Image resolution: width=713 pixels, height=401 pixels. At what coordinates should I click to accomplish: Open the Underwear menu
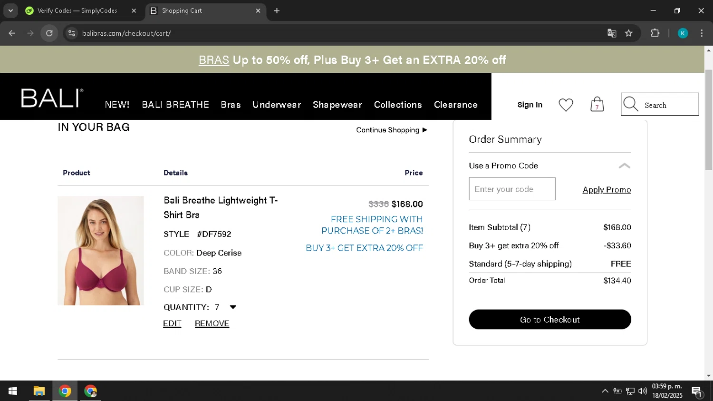tap(277, 105)
